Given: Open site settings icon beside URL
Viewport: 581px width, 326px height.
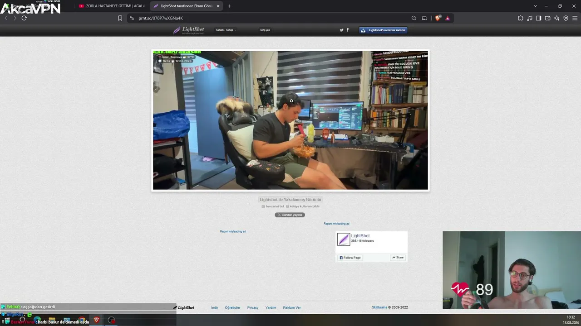Looking at the screenshot, I should pyautogui.click(x=132, y=18).
